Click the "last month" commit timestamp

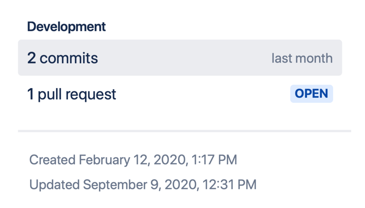pos(302,58)
